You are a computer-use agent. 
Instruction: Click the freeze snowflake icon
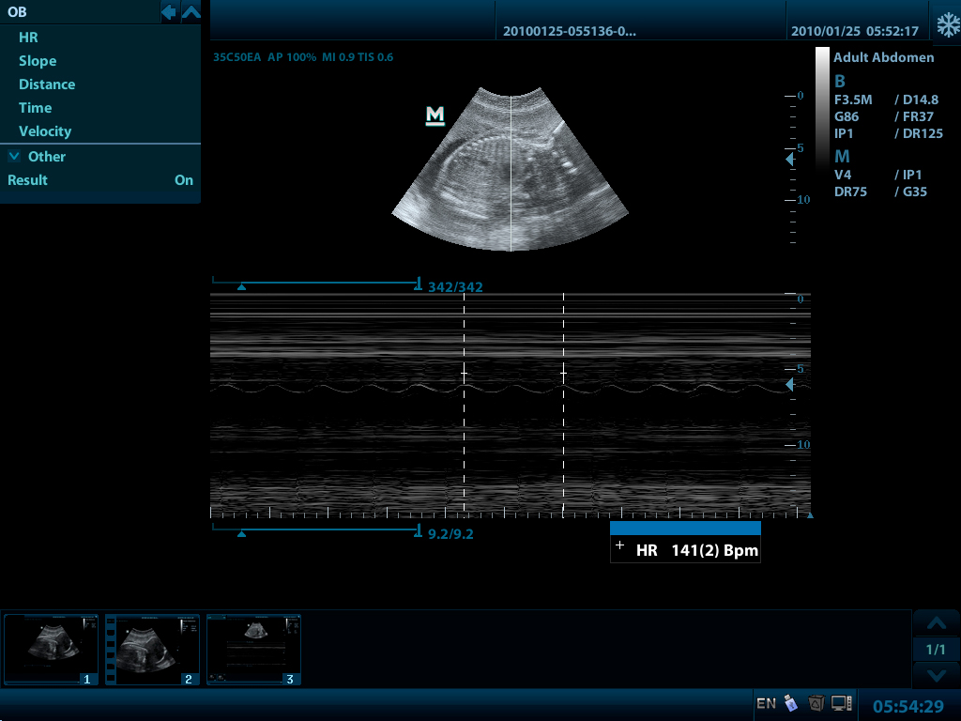945,23
